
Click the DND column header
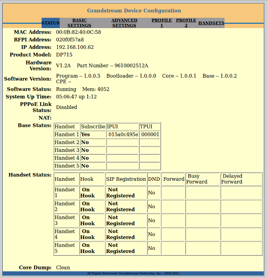(154, 179)
